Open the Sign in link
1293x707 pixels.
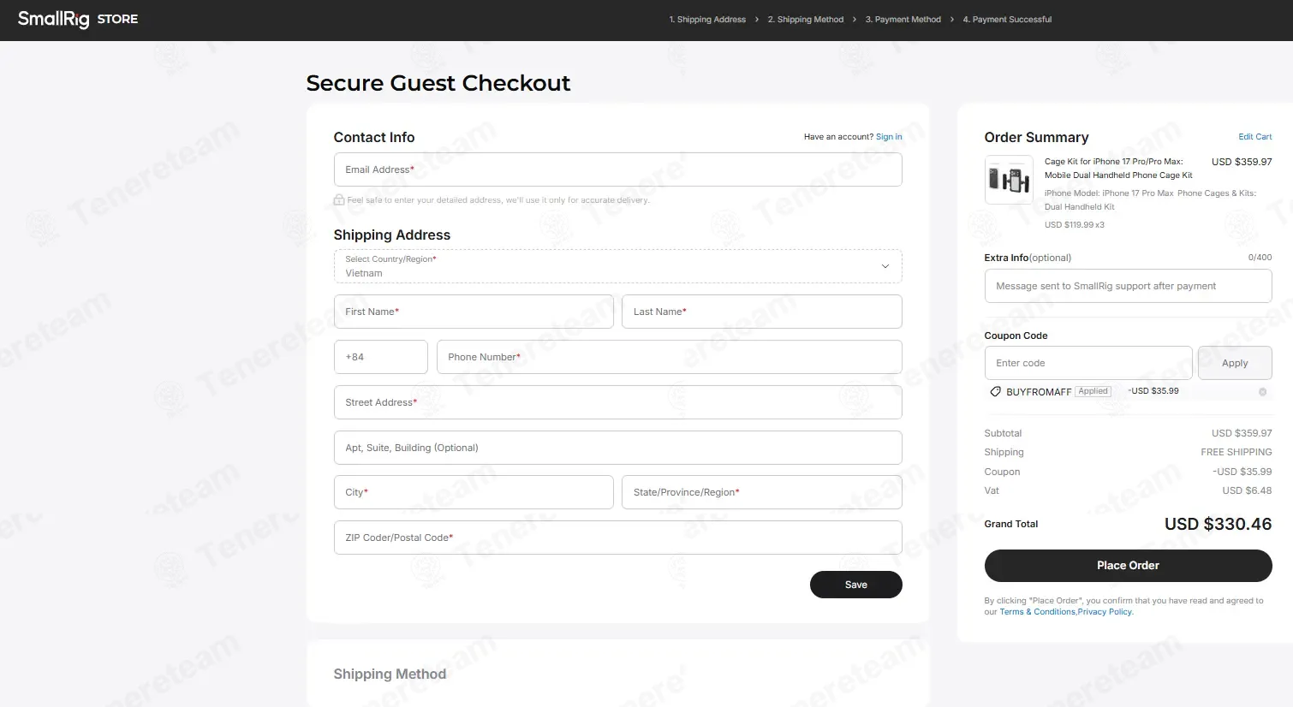tap(889, 137)
